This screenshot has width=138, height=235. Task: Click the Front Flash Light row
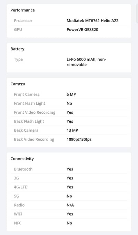point(69,103)
